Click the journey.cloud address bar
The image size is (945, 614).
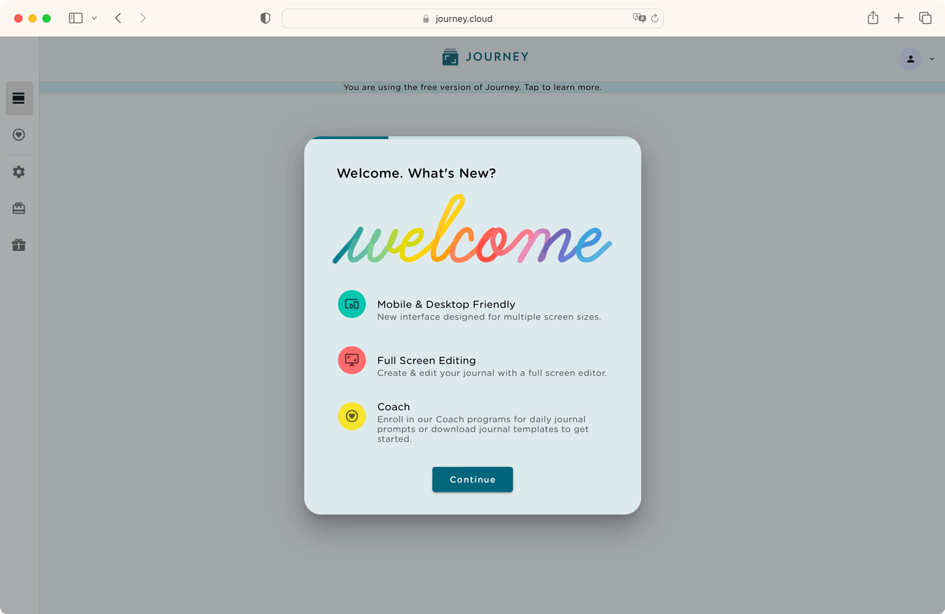[x=472, y=18]
